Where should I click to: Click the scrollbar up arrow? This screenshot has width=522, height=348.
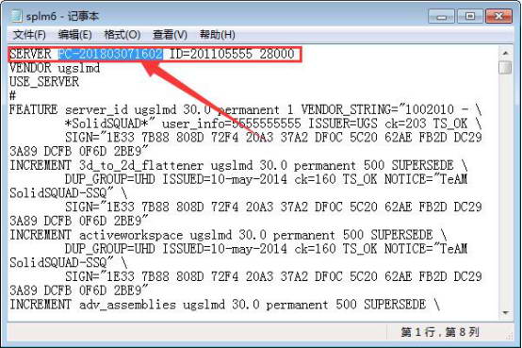pos(505,53)
